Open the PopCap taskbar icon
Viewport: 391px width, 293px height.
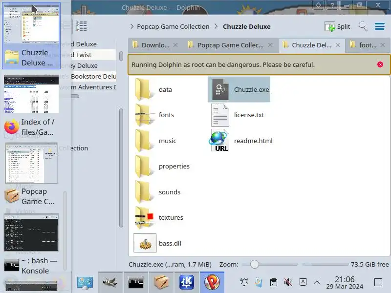pyautogui.click(x=212, y=282)
